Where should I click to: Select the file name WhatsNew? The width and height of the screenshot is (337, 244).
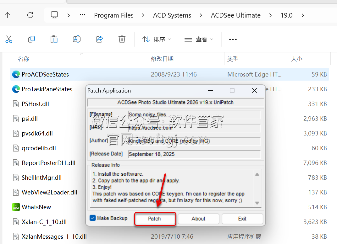(36, 207)
